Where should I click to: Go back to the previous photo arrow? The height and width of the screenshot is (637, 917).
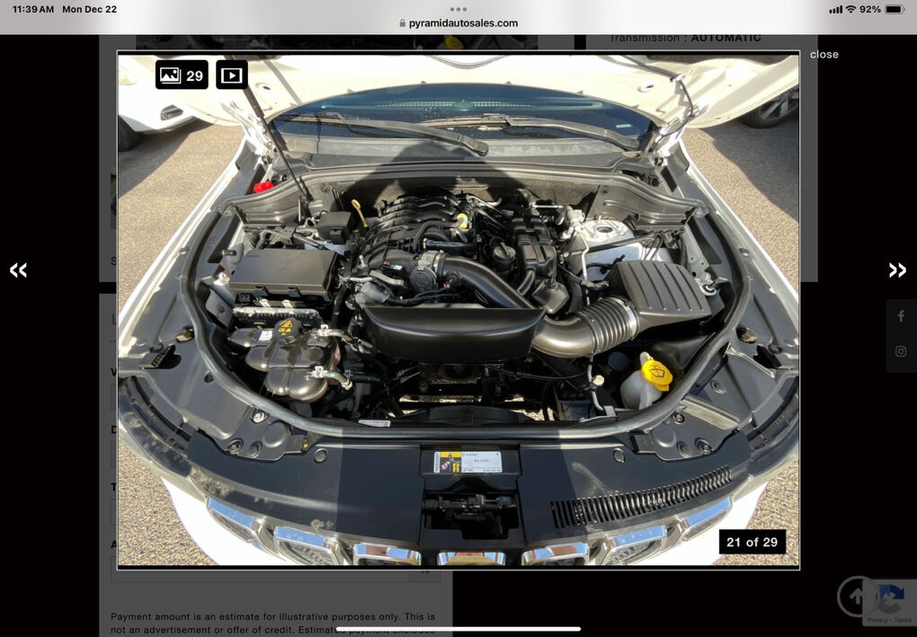[18, 270]
